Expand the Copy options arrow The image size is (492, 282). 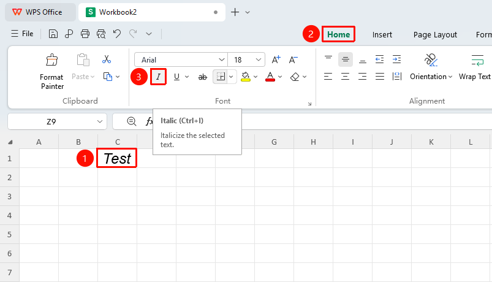coord(118,77)
